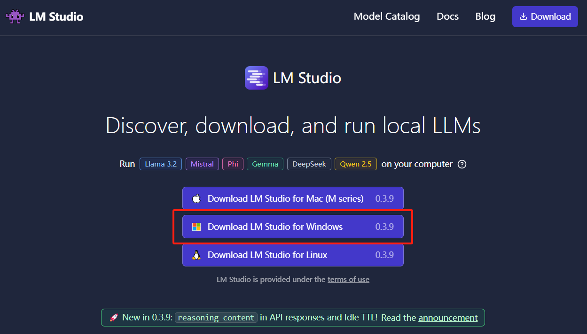The height and width of the screenshot is (334, 587).
Task: Click the purple pixel-monster logo icon
Action: 15,16
